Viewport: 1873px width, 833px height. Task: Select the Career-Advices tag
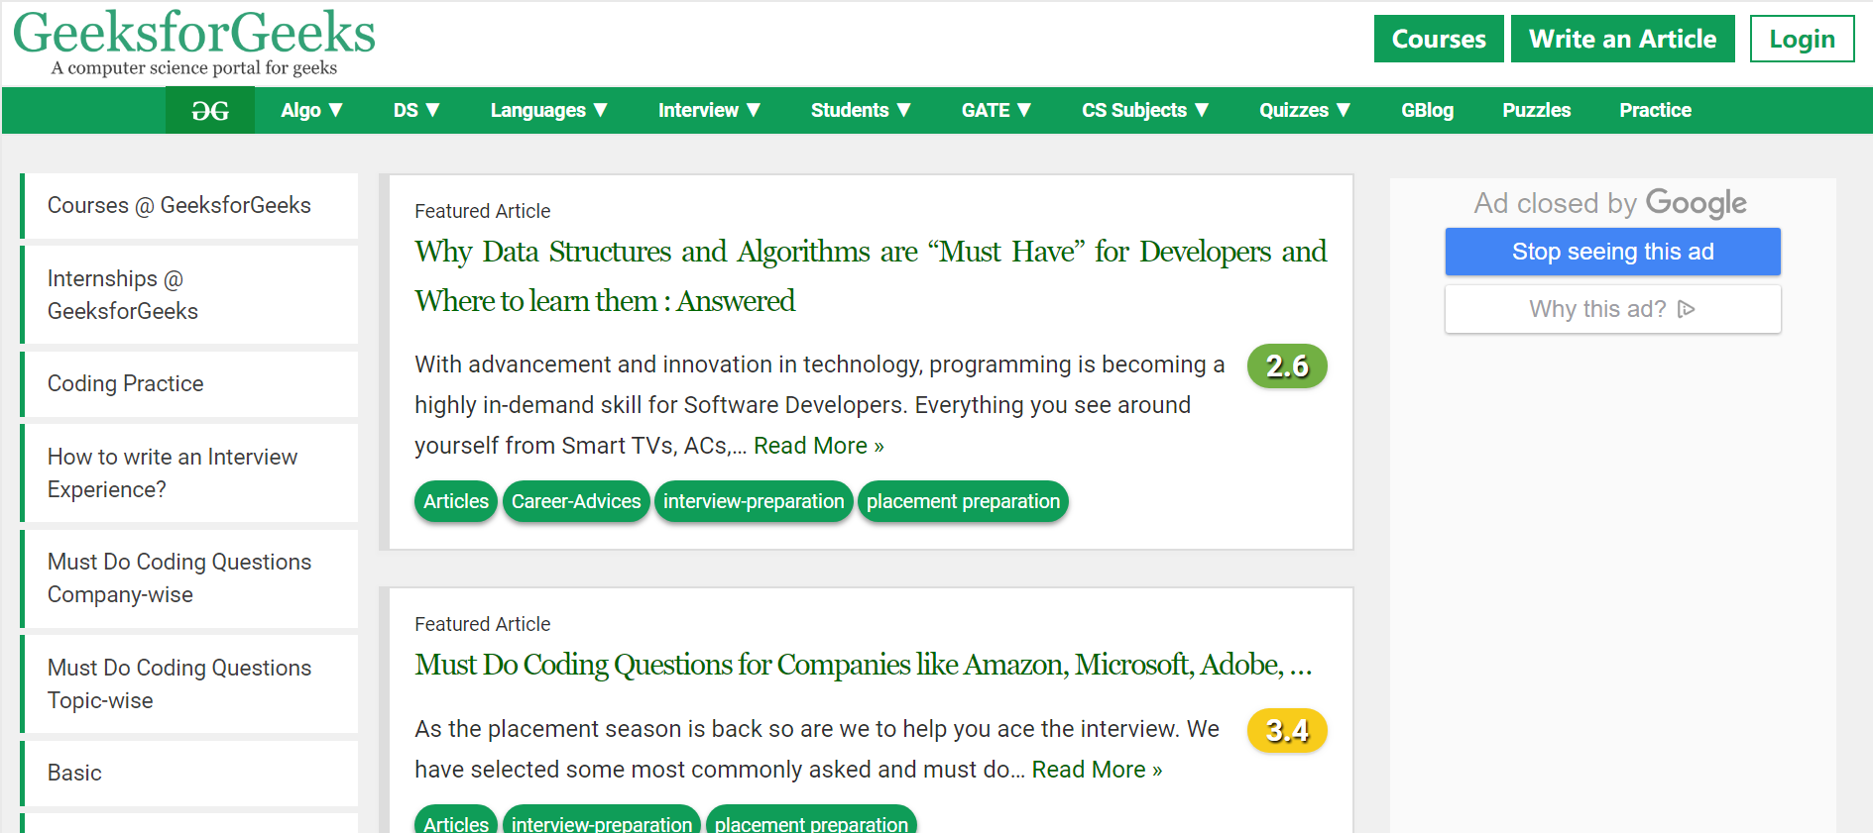click(x=576, y=502)
